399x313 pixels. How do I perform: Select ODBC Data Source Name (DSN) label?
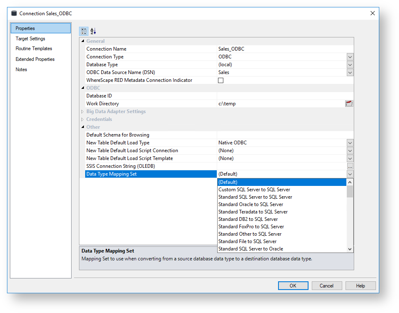tap(151, 72)
